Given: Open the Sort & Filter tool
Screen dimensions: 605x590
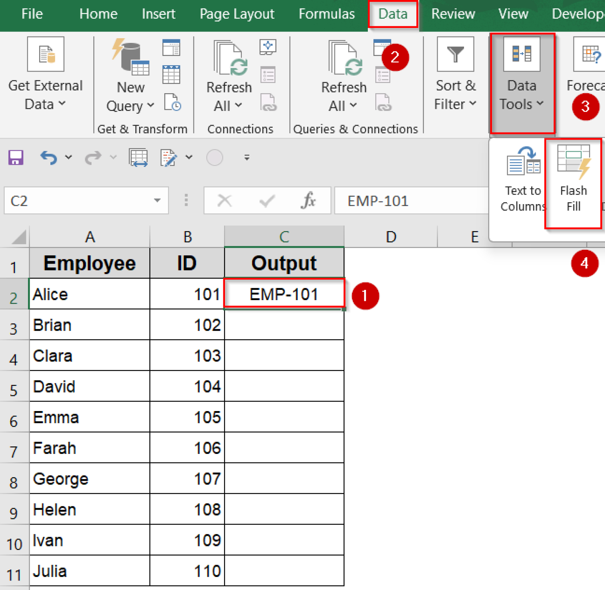Looking at the screenshot, I should (x=455, y=77).
